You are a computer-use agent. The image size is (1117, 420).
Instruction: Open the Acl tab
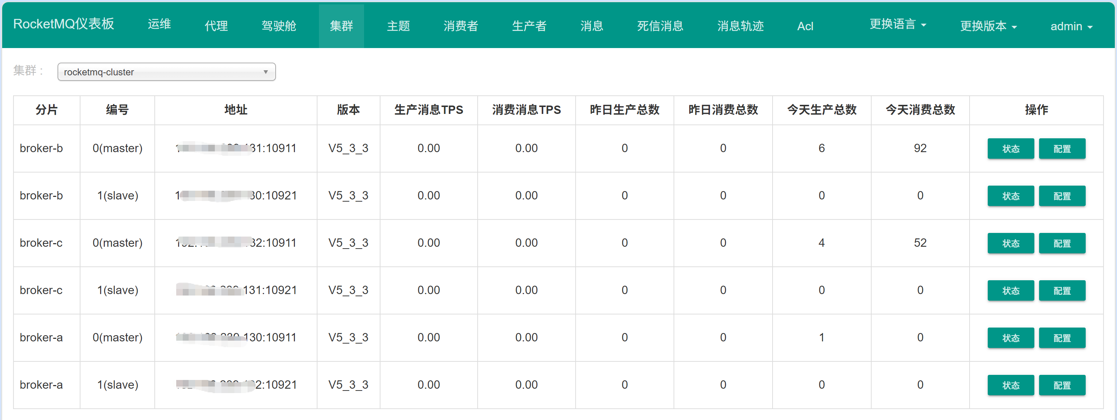point(805,26)
